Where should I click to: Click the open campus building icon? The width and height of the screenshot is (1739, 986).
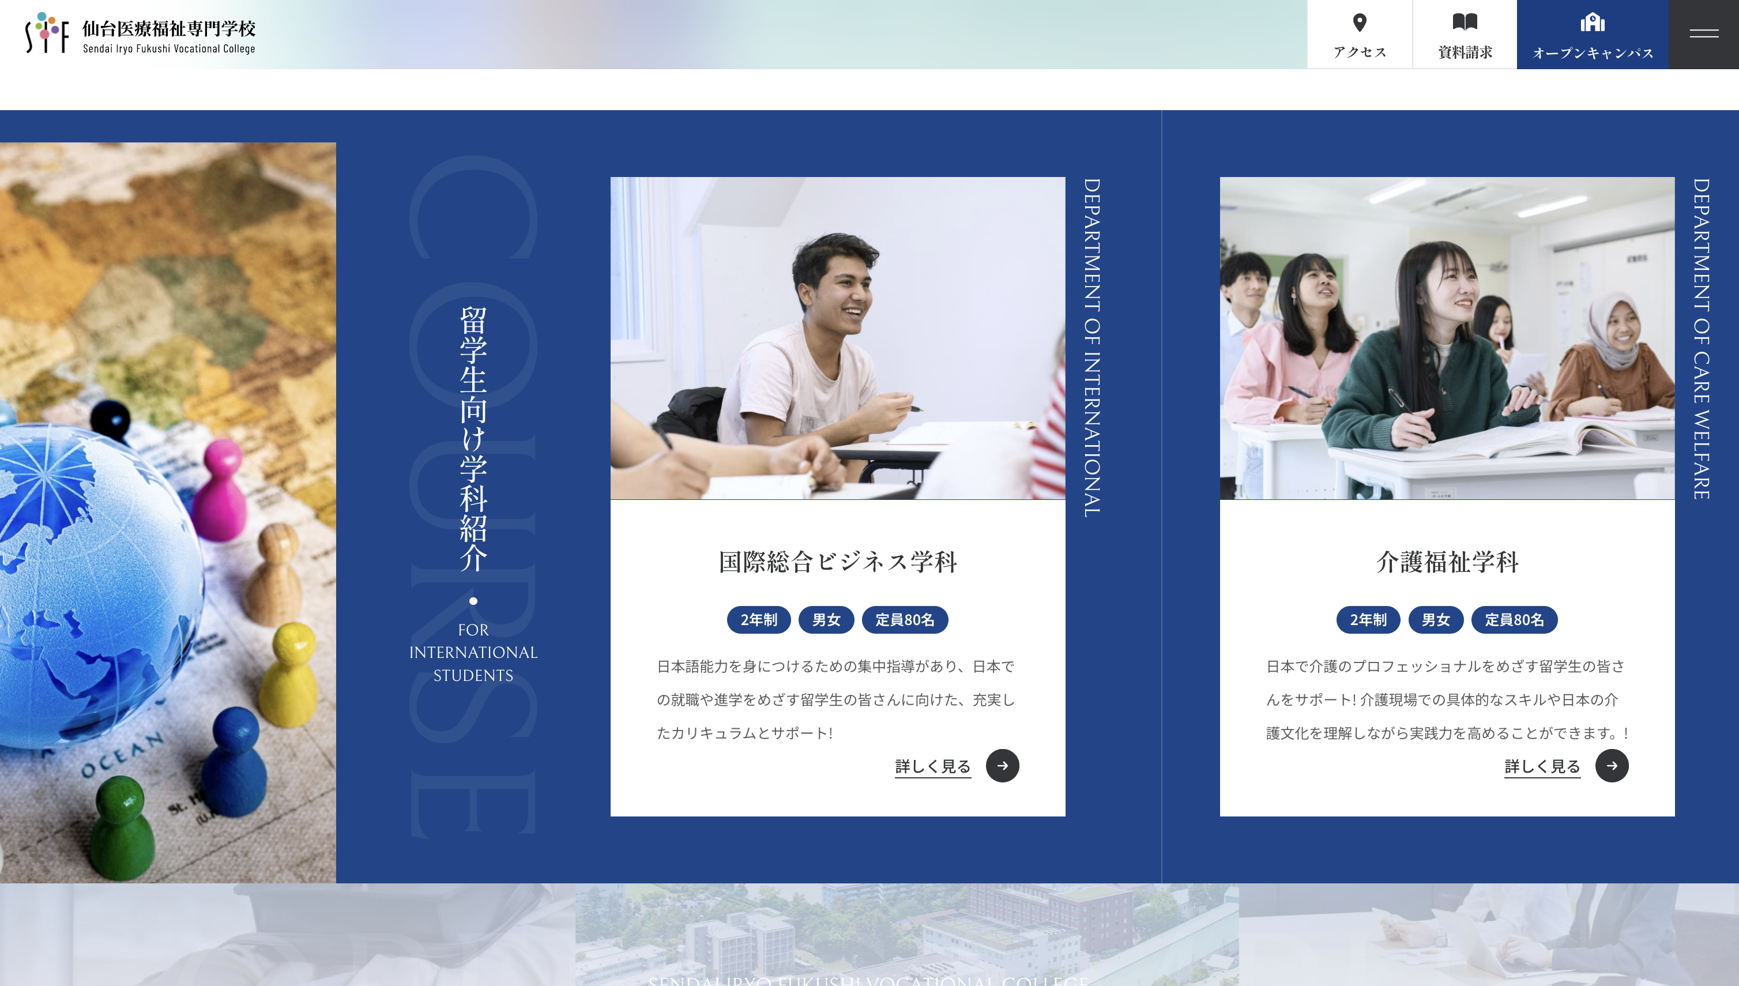(1592, 22)
